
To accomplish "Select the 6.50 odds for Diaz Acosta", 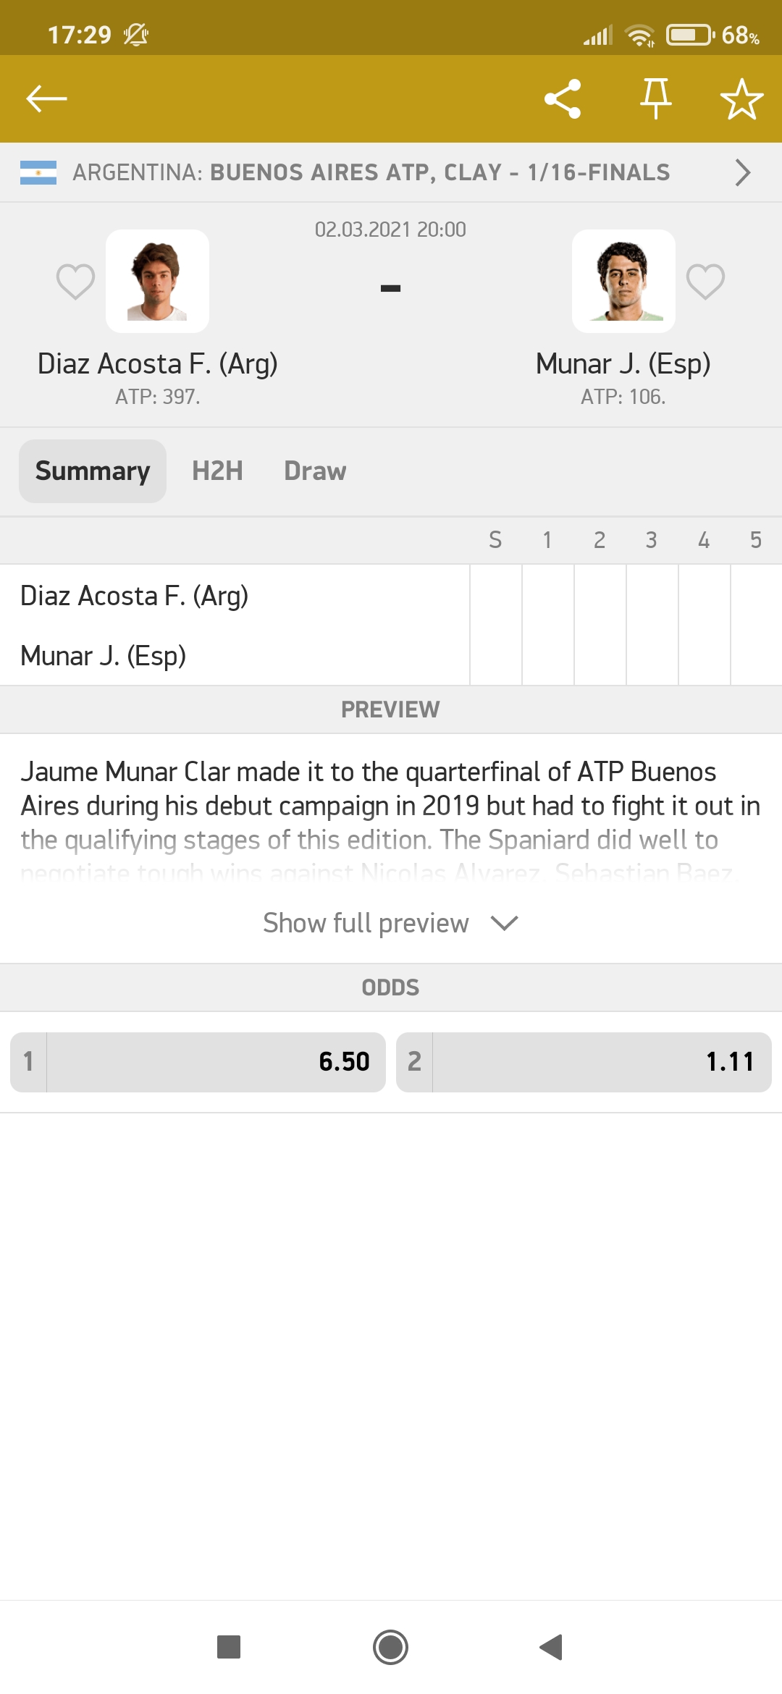I will [197, 1061].
